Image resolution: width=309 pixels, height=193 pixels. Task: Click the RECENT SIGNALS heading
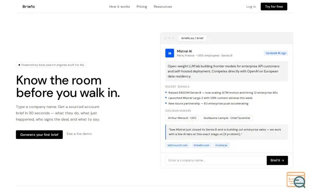tap(177, 86)
